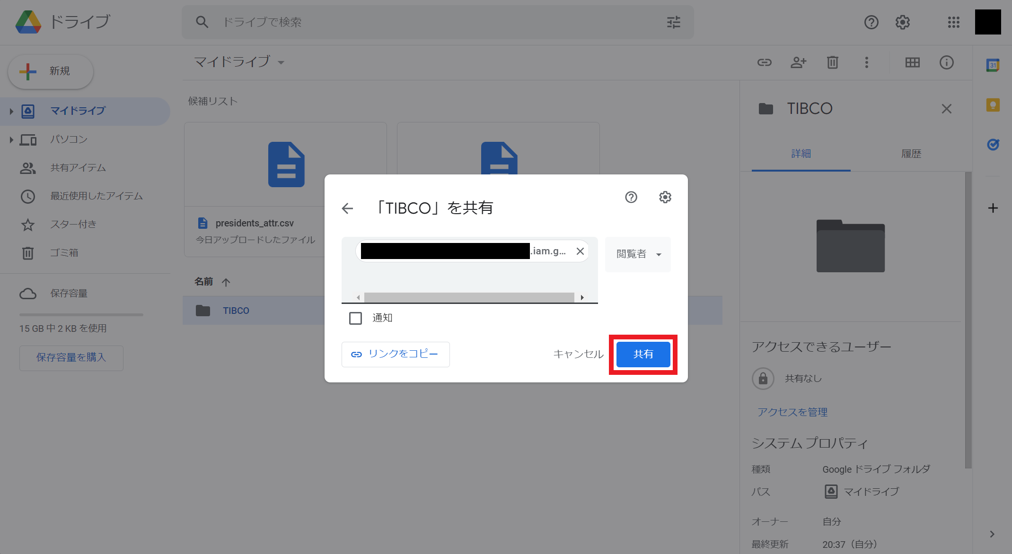Click the storage usage bar
Image resolution: width=1012 pixels, height=554 pixels.
click(81, 314)
